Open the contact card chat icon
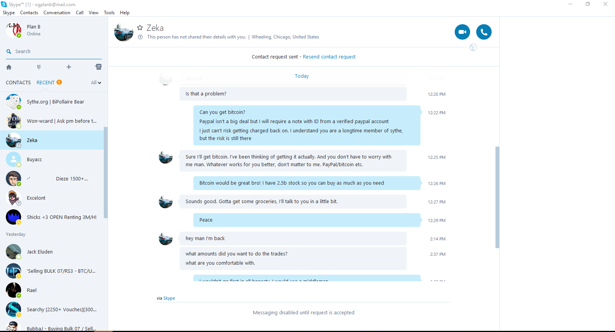 tap(98, 67)
